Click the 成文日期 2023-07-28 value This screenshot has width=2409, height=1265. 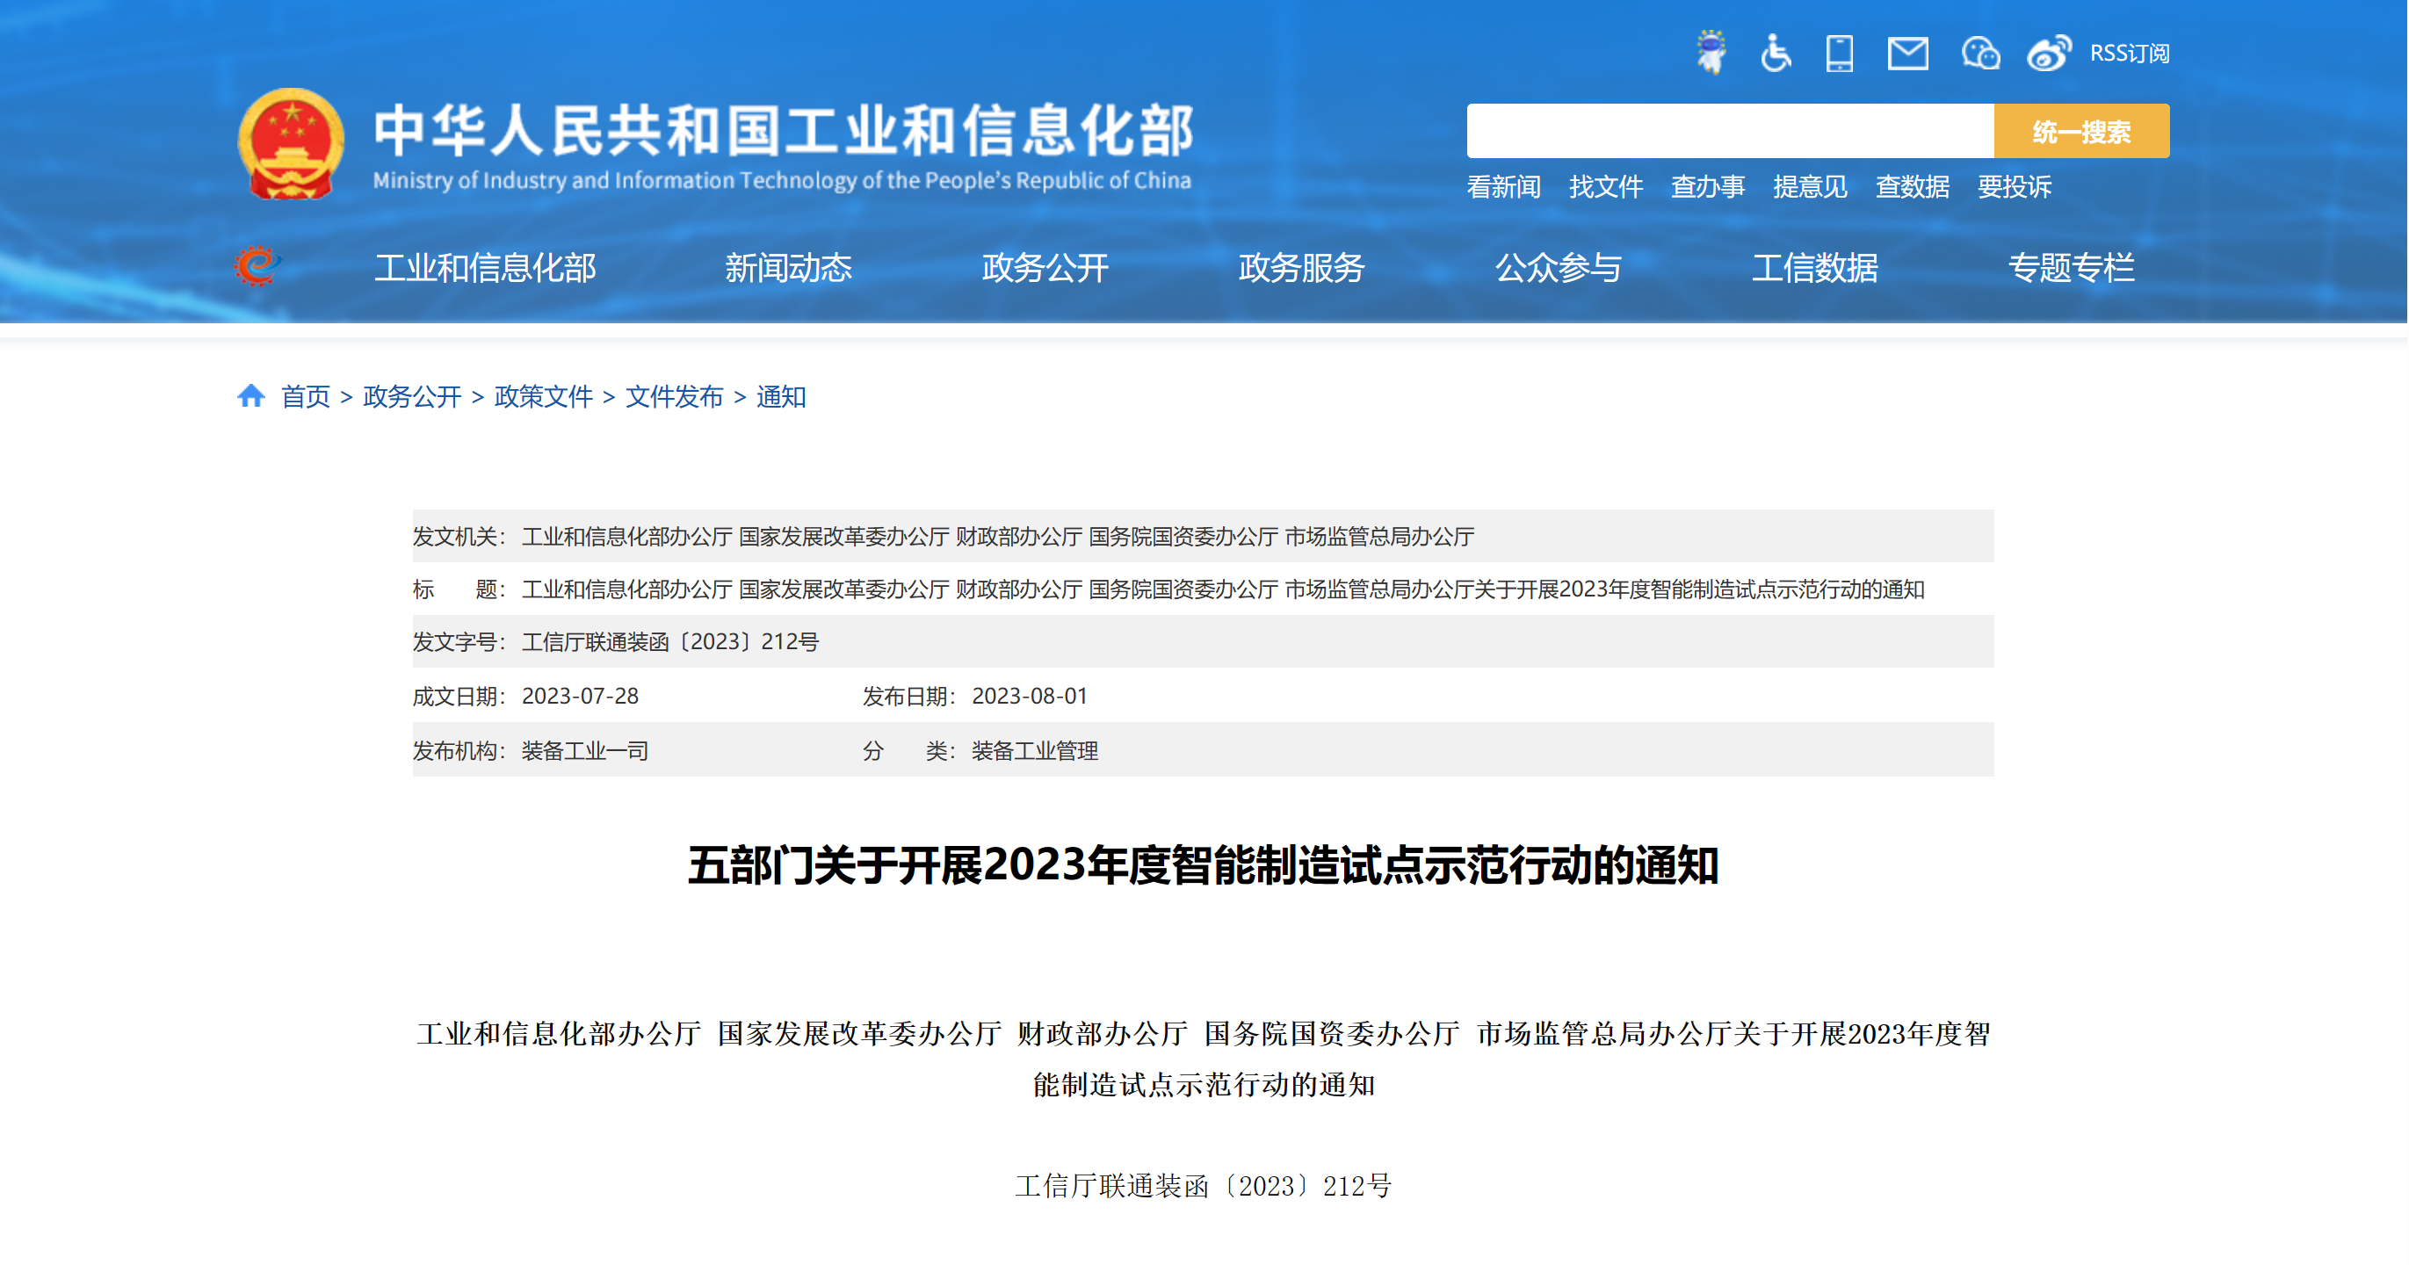[580, 696]
